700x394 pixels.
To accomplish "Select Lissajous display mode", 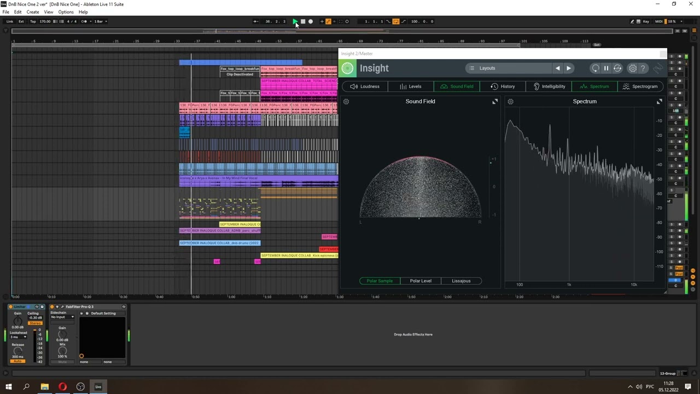I will pos(461,281).
